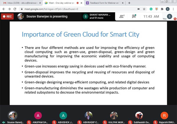
Task: Click bullet 'Green-use increases energy saving'
Action: pos(85,66)
